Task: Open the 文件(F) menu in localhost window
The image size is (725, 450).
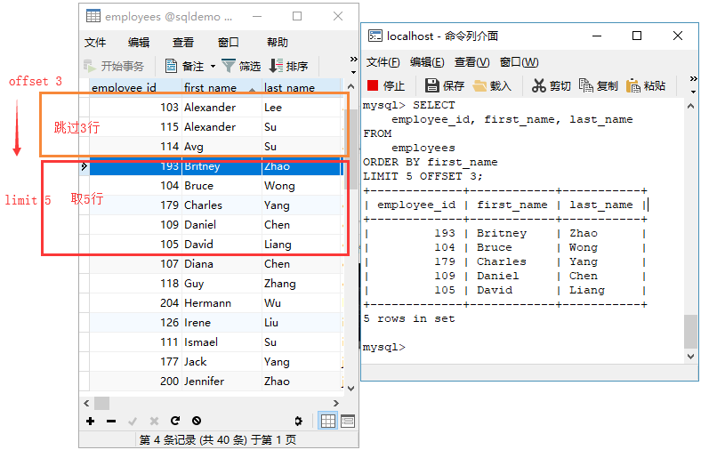Action: pyautogui.click(x=383, y=62)
